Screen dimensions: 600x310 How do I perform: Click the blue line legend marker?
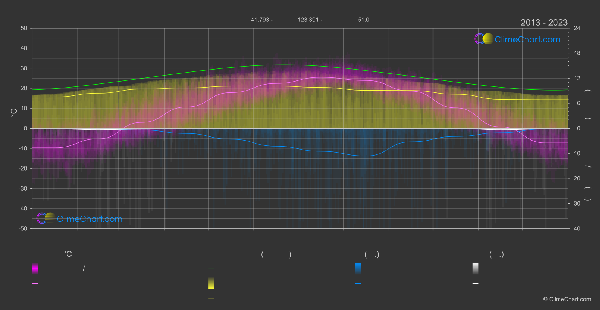click(x=358, y=283)
